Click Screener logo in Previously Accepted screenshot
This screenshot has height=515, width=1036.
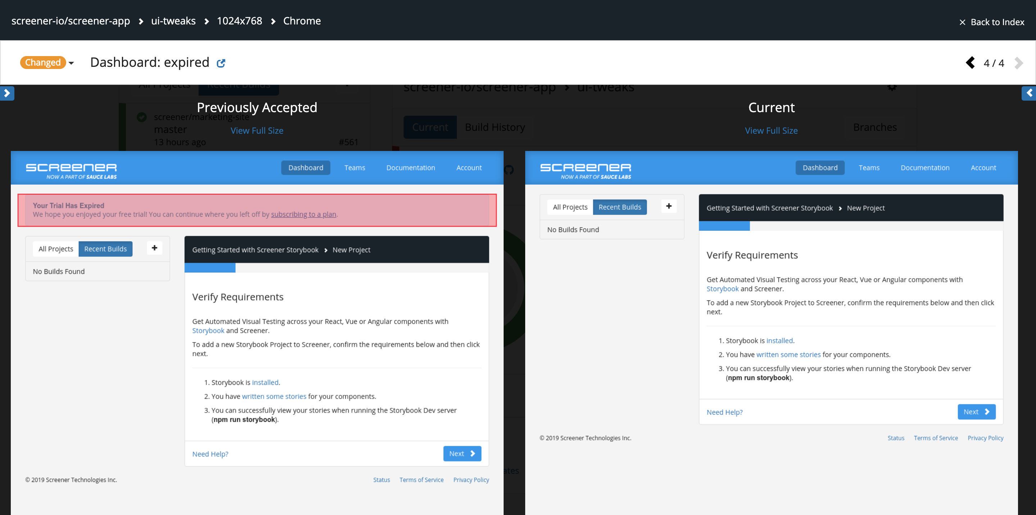coord(71,171)
